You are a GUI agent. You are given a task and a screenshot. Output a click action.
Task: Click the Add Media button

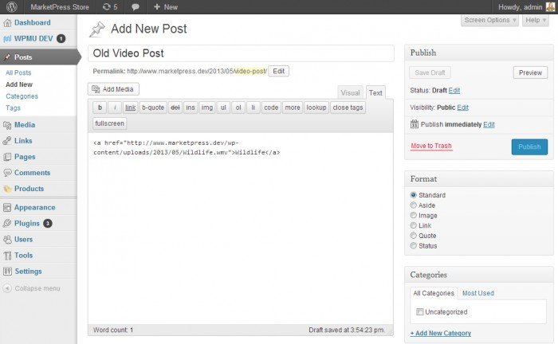[113, 89]
